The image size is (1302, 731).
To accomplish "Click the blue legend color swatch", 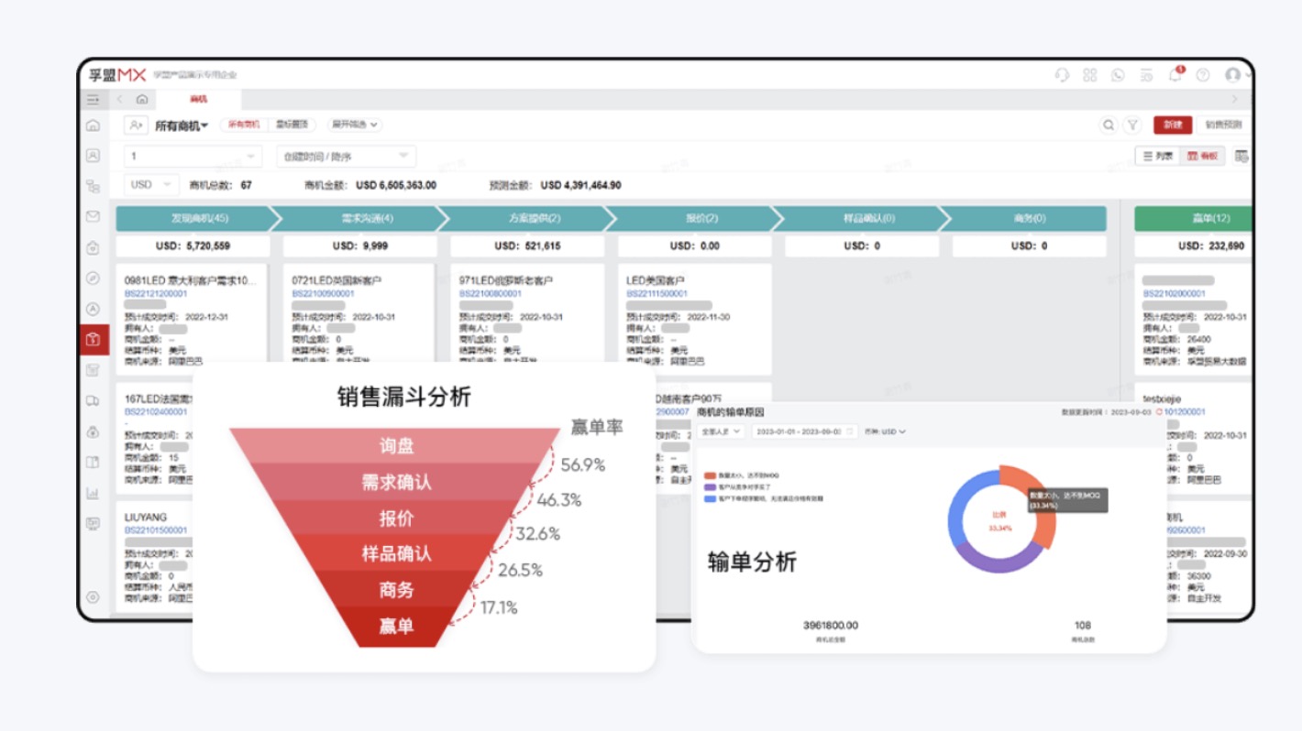I will tap(709, 497).
